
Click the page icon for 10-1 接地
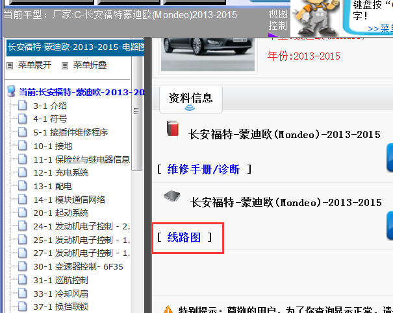23,146
